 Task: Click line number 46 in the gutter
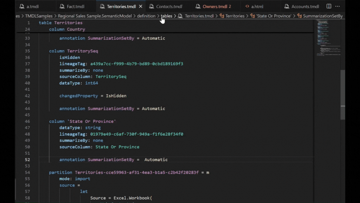pos(27,121)
